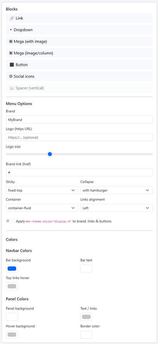Open the Panel Text / links color swatch

tap(86, 317)
